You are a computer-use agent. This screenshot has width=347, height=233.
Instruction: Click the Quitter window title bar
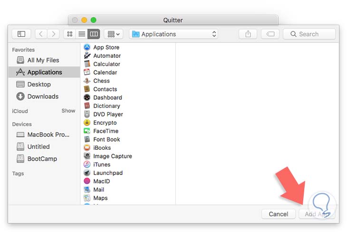point(173,20)
